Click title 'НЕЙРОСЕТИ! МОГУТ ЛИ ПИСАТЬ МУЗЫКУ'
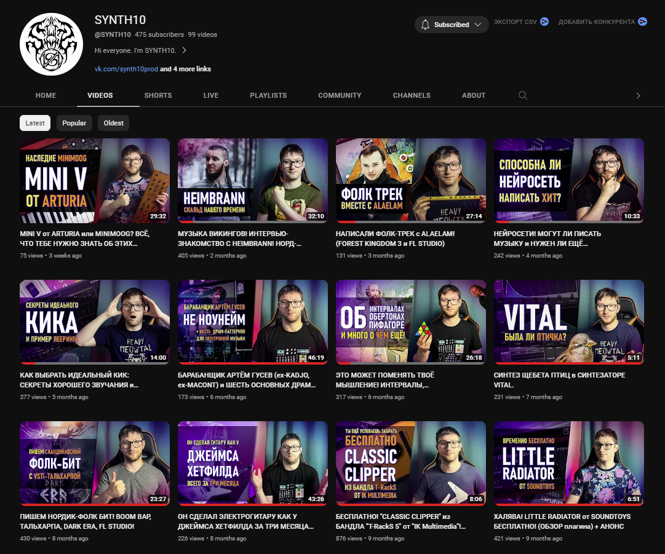 tap(547, 239)
